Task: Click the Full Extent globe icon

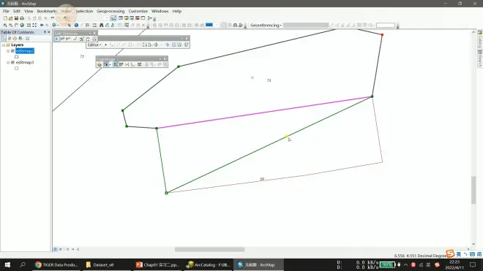Action: (x=22, y=26)
